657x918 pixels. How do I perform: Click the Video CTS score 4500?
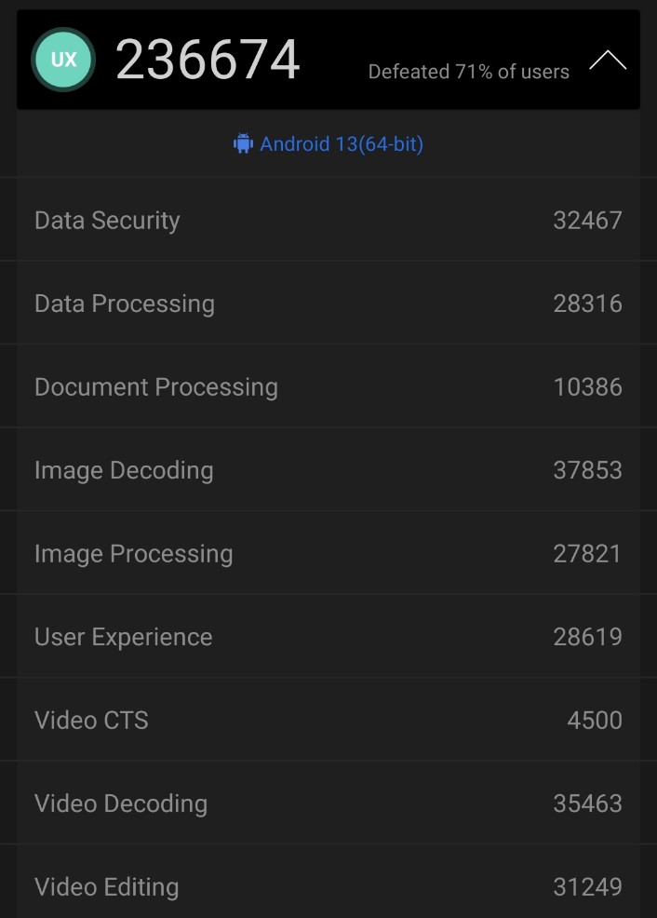pos(595,721)
